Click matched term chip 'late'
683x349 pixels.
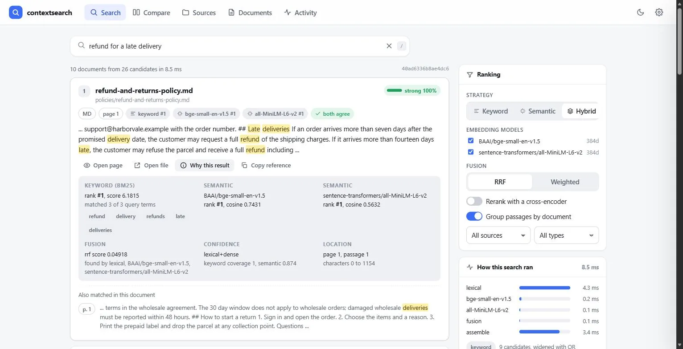click(x=180, y=216)
